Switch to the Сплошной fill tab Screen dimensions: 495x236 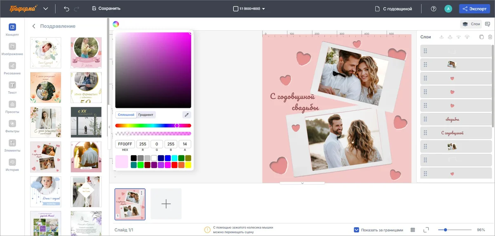[x=126, y=115]
